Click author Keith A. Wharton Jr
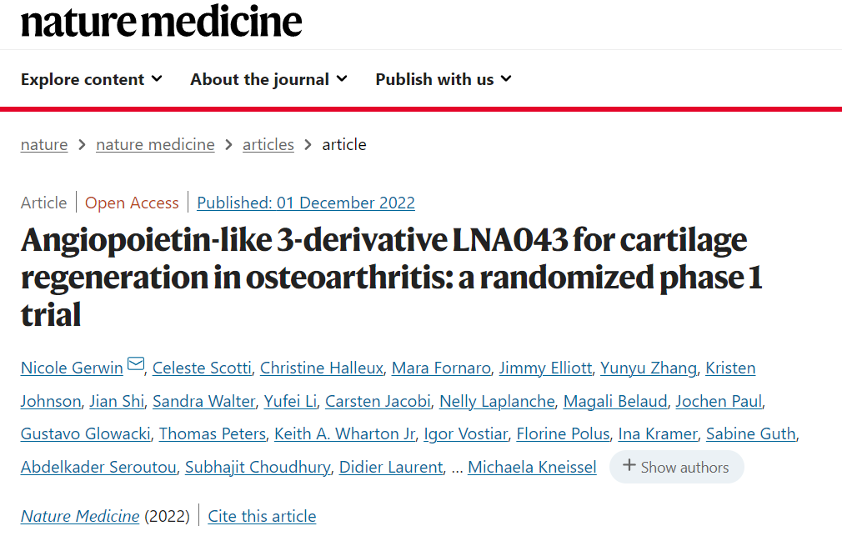 (345, 434)
